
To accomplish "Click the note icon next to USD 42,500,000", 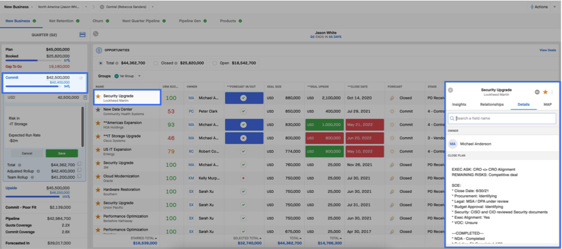I will [x=85, y=98].
